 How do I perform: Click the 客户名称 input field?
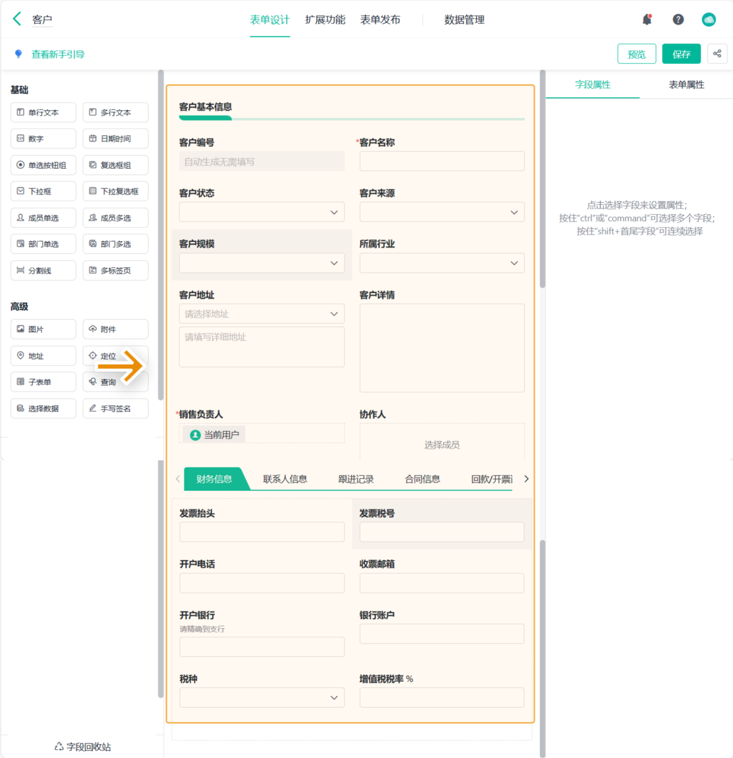[441, 161]
